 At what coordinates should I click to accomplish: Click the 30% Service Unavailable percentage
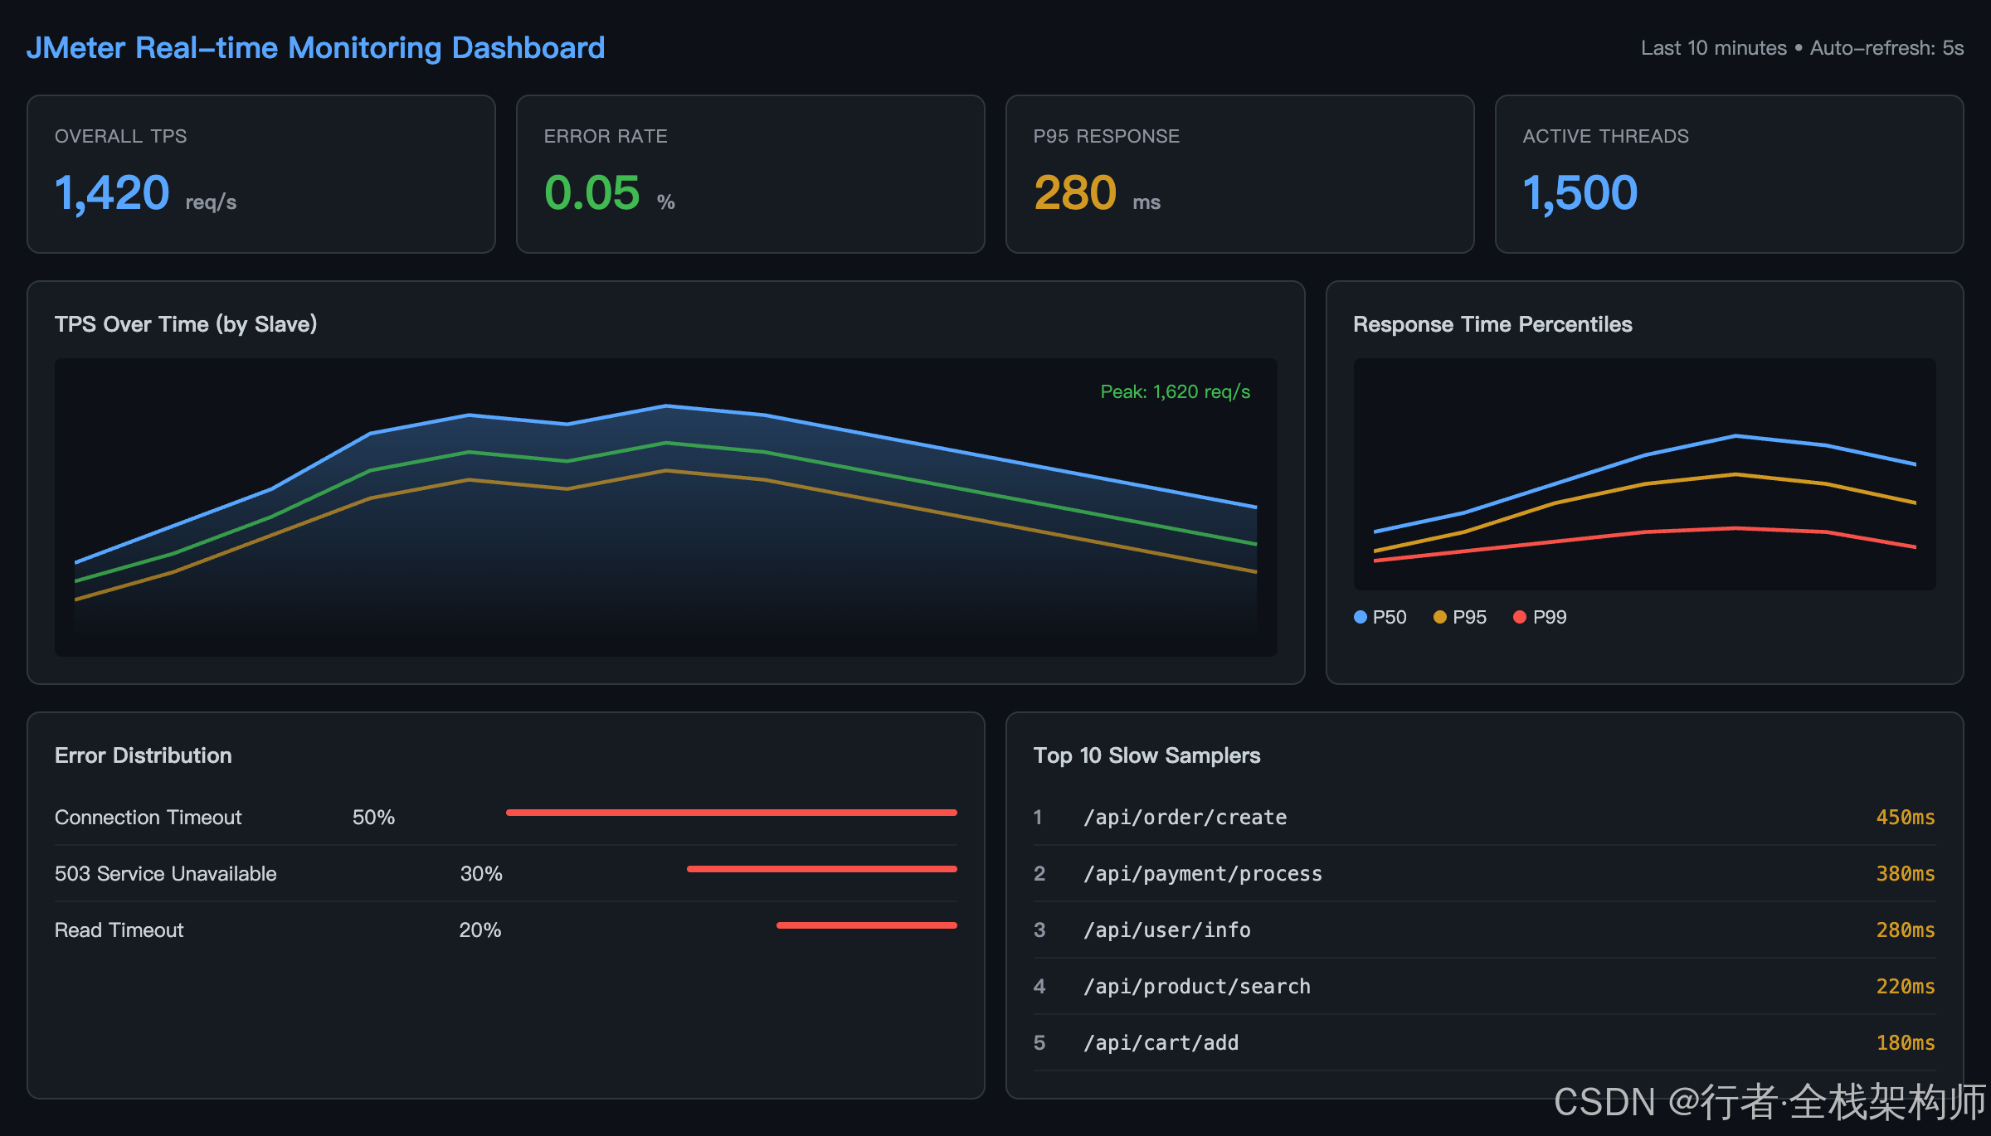tap(481, 874)
